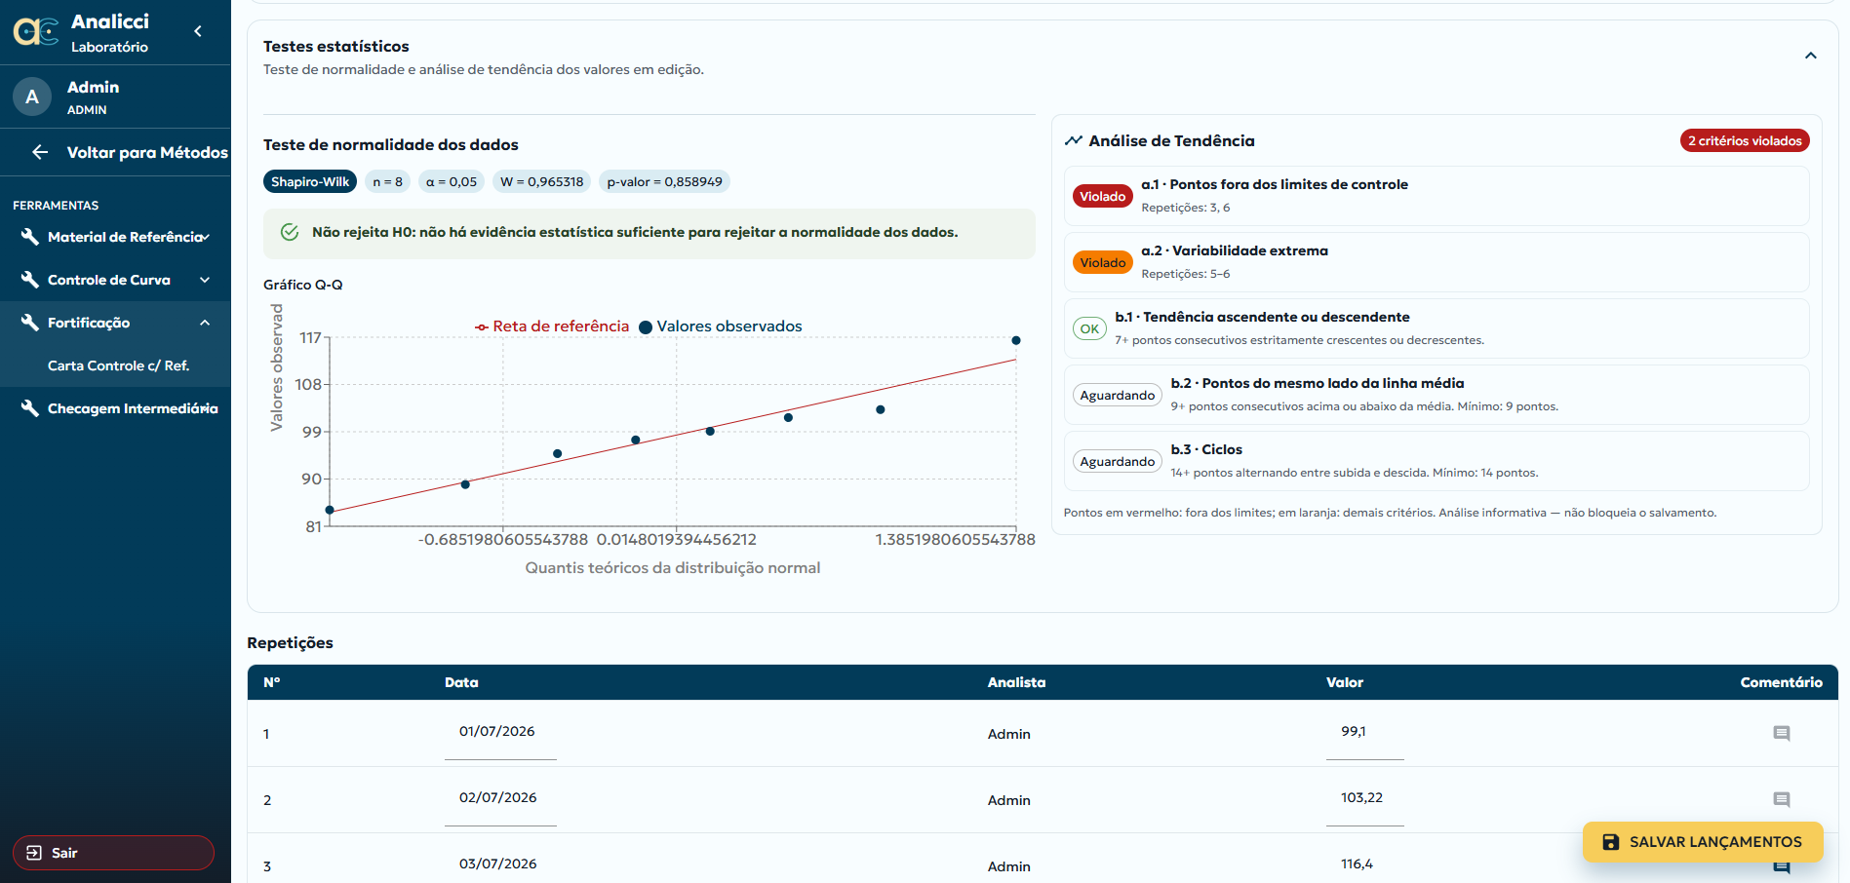Expand the Material de Referência menu
Screen dimensions: 1850x883
pyautogui.click(x=205, y=237)
